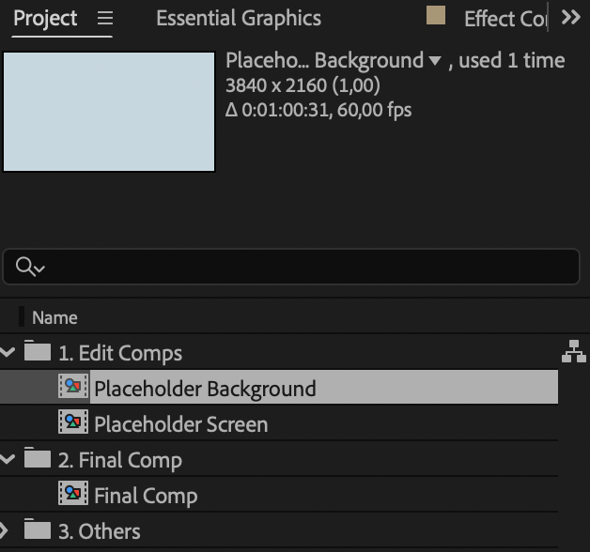This screenshot has width=590, height=552.
Task: Collapse the 2. Final Comp folder
Action: [x=9, y=460]
